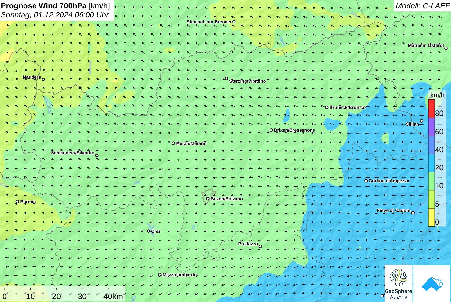Screen dimensions: 451x302
Task: Select the Cles location marker
Action: coord(149,231)
